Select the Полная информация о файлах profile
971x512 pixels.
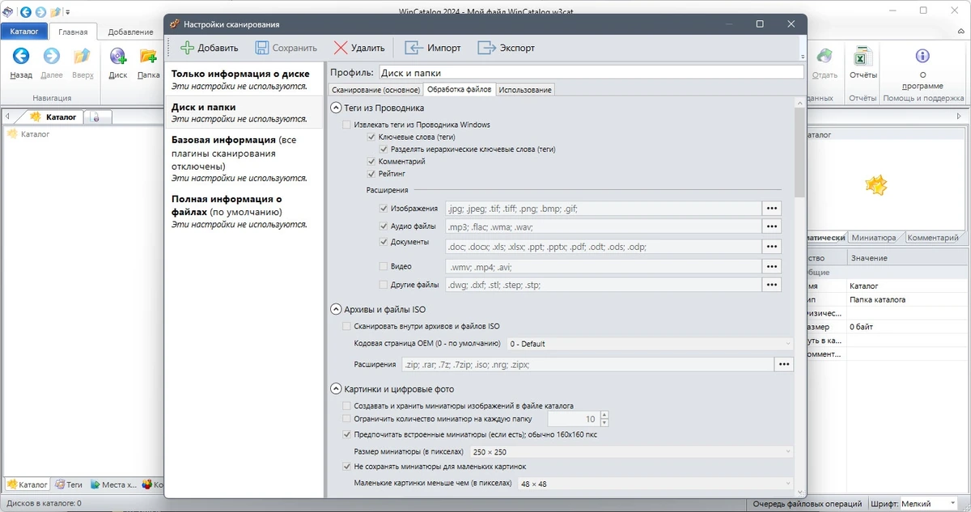(244, 211)
